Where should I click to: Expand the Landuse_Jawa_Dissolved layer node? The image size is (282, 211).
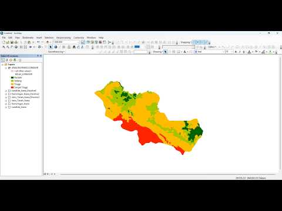pos(6,91)
